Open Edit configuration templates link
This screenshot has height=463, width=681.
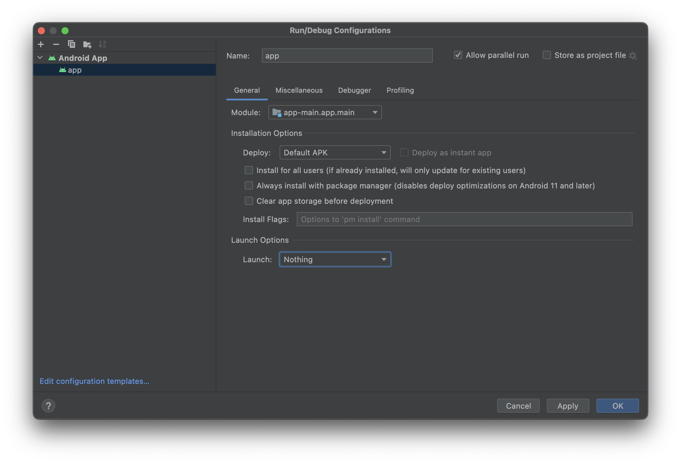(x=94, y=381)
